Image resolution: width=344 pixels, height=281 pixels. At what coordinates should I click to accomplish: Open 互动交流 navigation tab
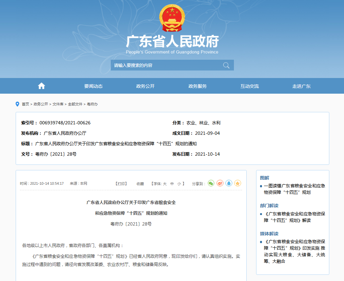tap(250, 86)
